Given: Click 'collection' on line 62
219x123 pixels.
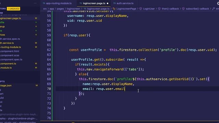Looking at the screenshot, I should [148, 50].
